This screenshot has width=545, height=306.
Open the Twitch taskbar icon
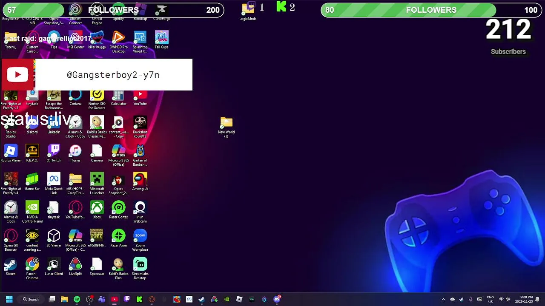[x=127, y=299]
